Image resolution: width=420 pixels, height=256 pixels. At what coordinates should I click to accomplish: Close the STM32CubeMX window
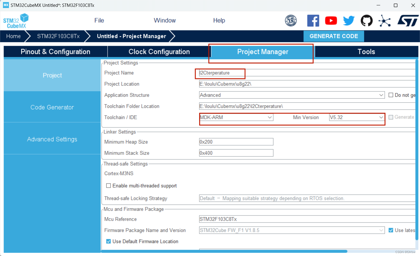pos(413,5)
